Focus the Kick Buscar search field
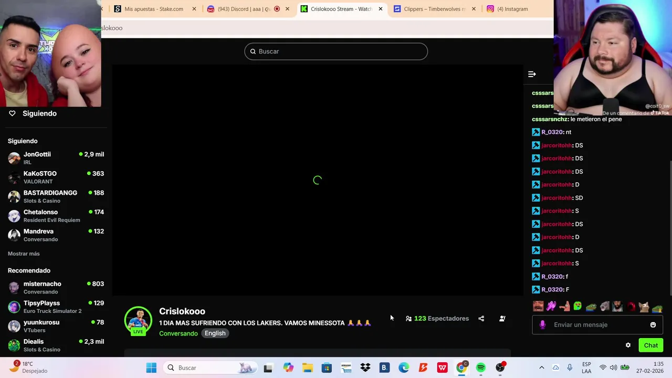Image resolution: width=672 pixels, height=378 pixels. click(x=336, y=51)
